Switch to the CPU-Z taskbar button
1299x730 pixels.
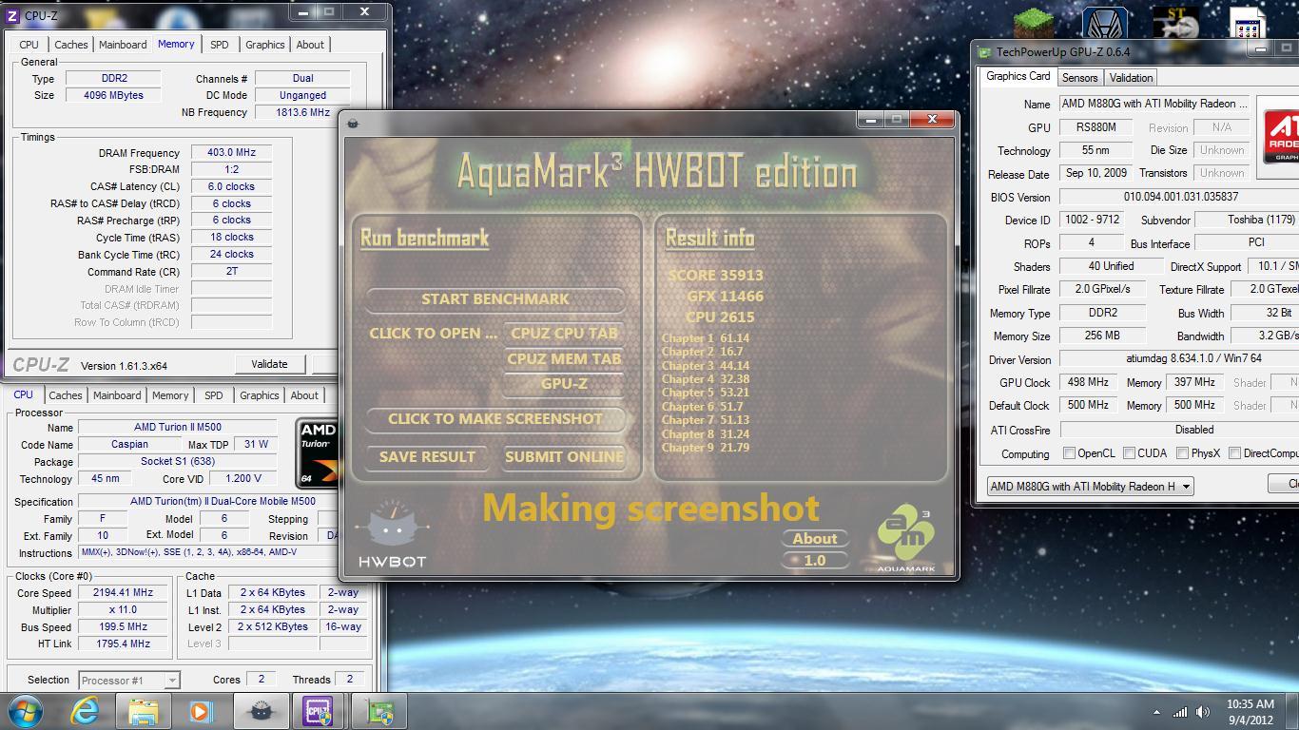(x=319, y=711)
